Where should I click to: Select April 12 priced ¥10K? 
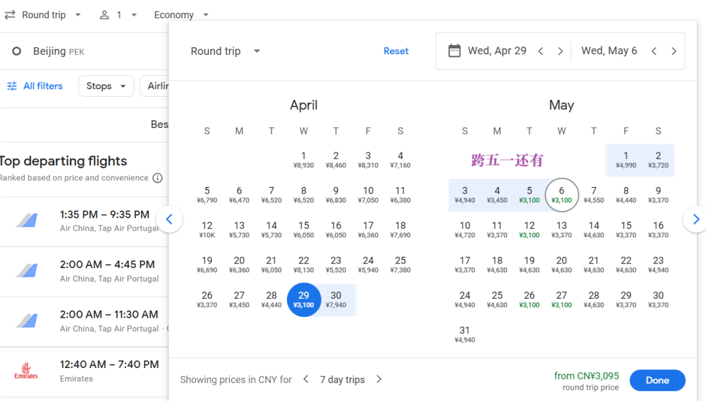tap(207, 229)
